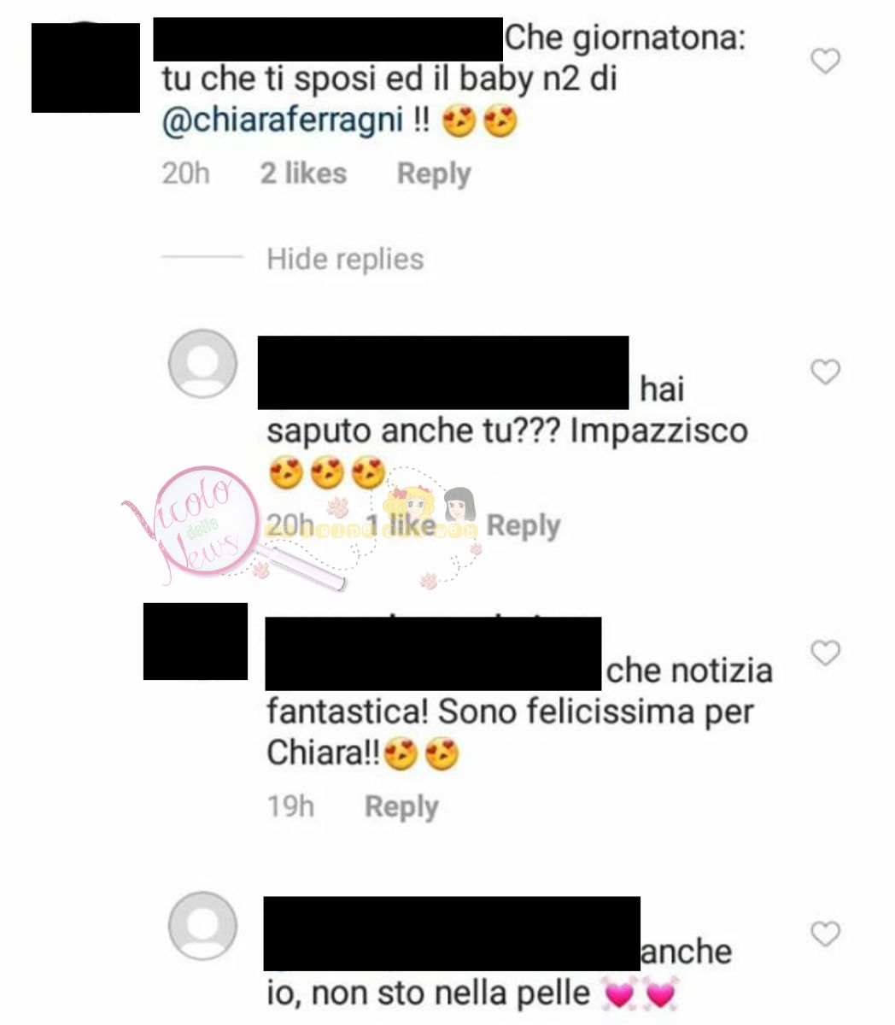
Task: Reply to the 'Che giornatona' comment
Action: (434, 173)
